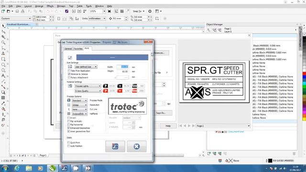Enable Rotary Attachment checkbox
Screen dimensions: 306x172
[x=69, y=77]
